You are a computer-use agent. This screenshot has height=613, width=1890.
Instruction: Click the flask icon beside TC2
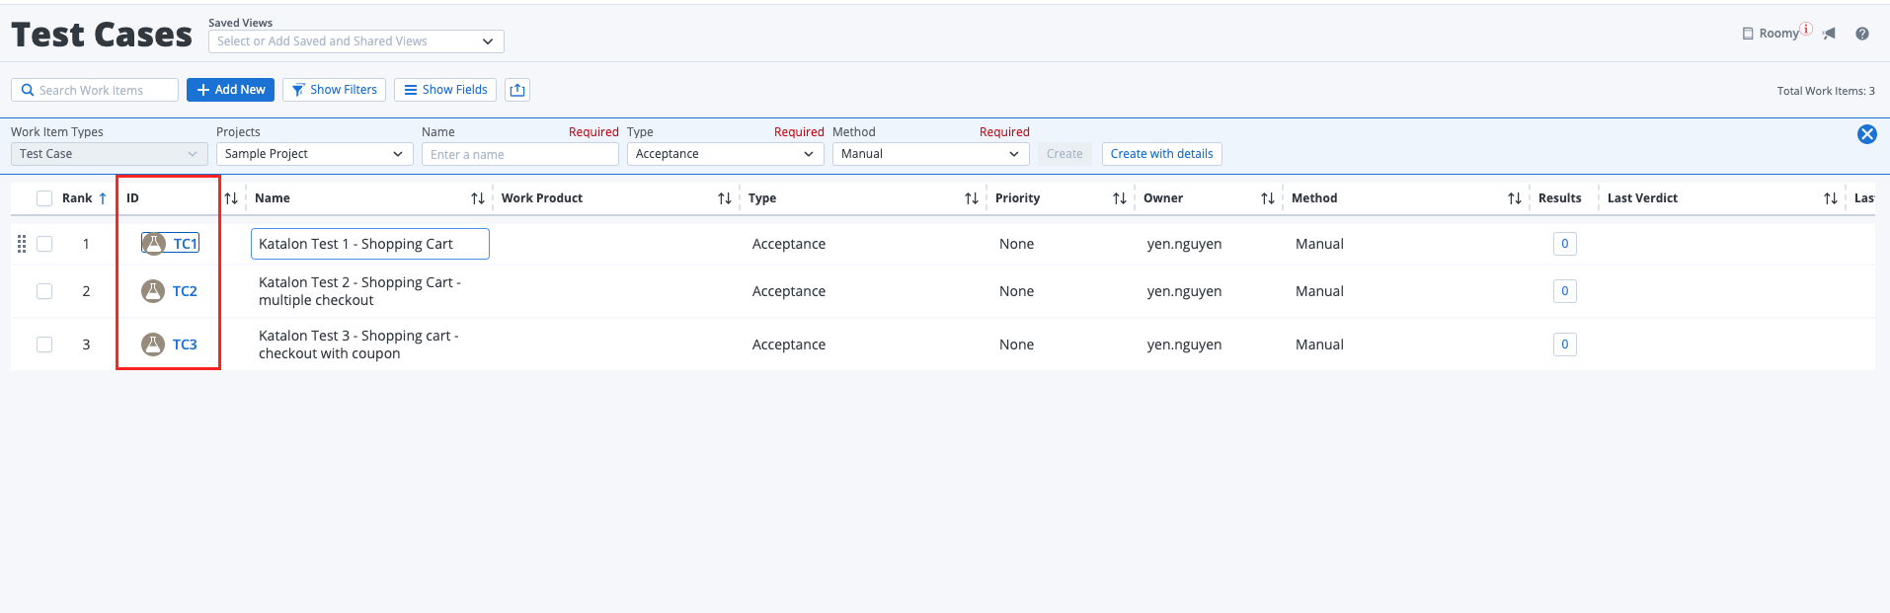click(152, 291)
